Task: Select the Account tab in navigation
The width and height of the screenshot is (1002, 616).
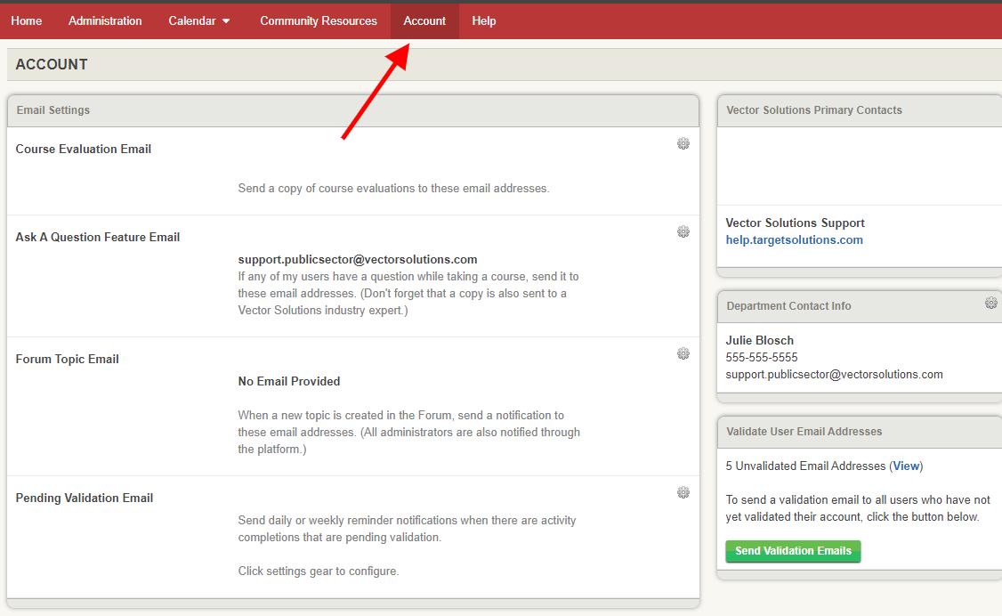Action: [424, 20]
